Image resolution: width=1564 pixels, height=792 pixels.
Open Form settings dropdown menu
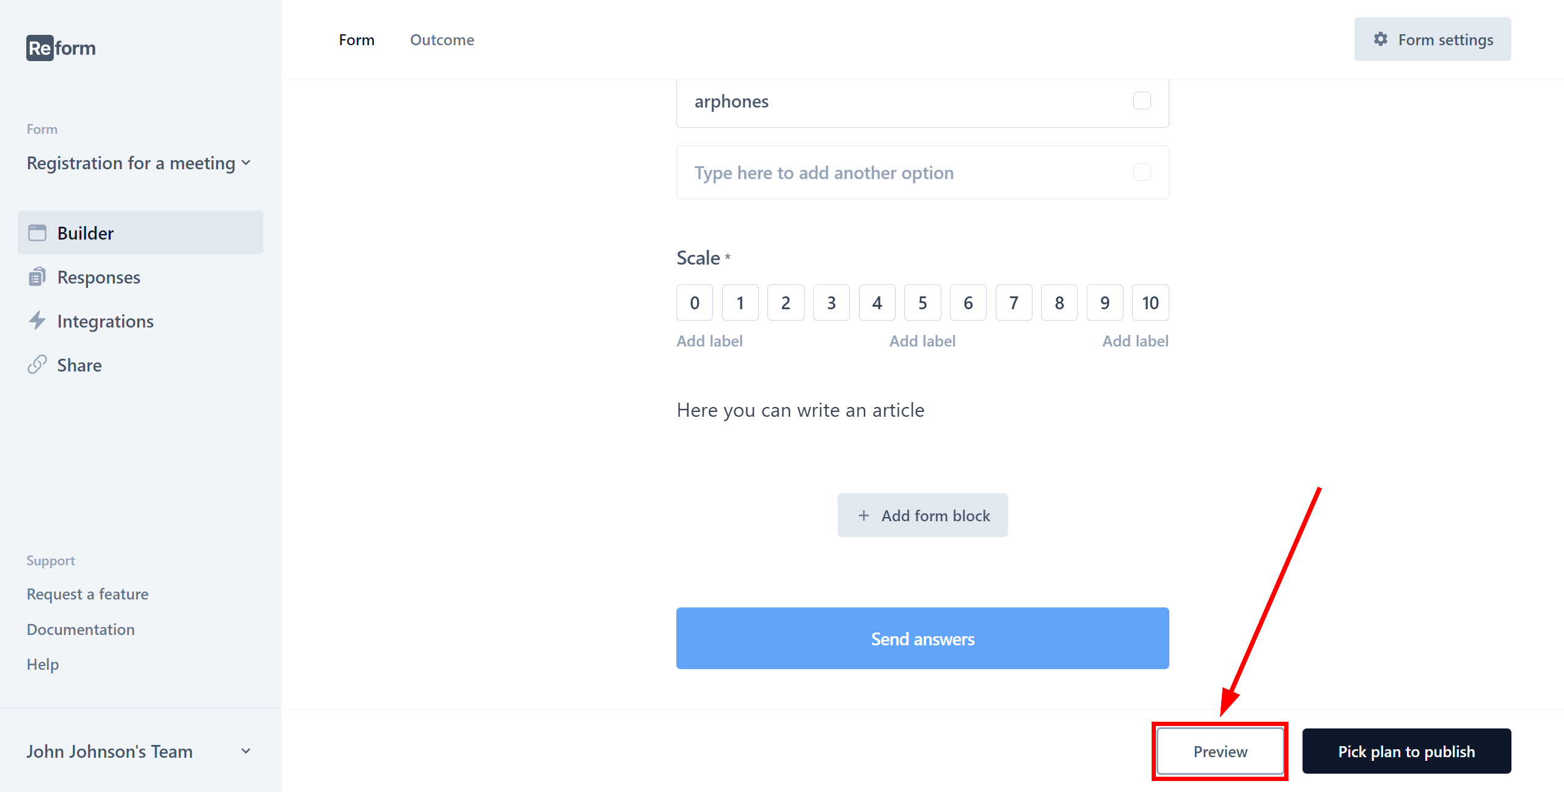pyautogui.click(x=1433, y=40)
